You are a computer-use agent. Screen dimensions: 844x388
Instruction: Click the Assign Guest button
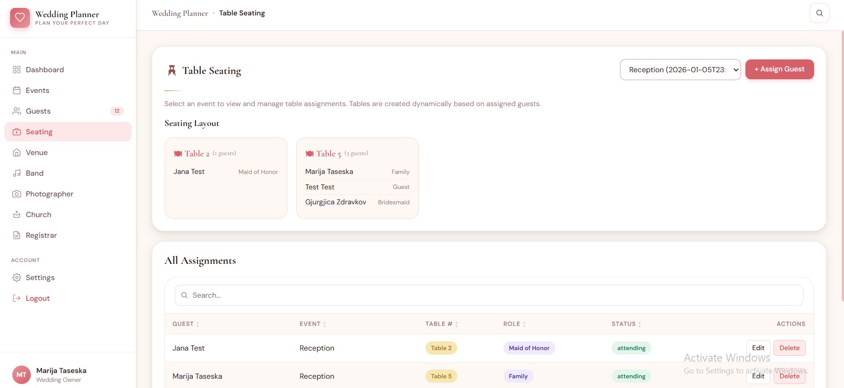779,69
